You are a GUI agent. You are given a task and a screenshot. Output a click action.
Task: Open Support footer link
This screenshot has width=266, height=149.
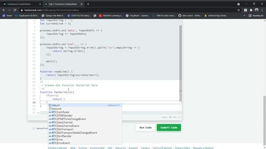[133, 148]
